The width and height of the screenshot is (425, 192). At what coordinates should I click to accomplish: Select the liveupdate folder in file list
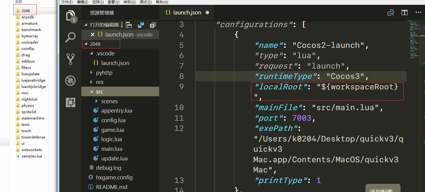click(x=31, y=74)
